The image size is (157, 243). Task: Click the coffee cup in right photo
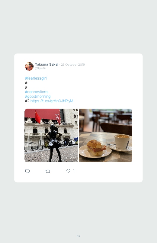122,142
